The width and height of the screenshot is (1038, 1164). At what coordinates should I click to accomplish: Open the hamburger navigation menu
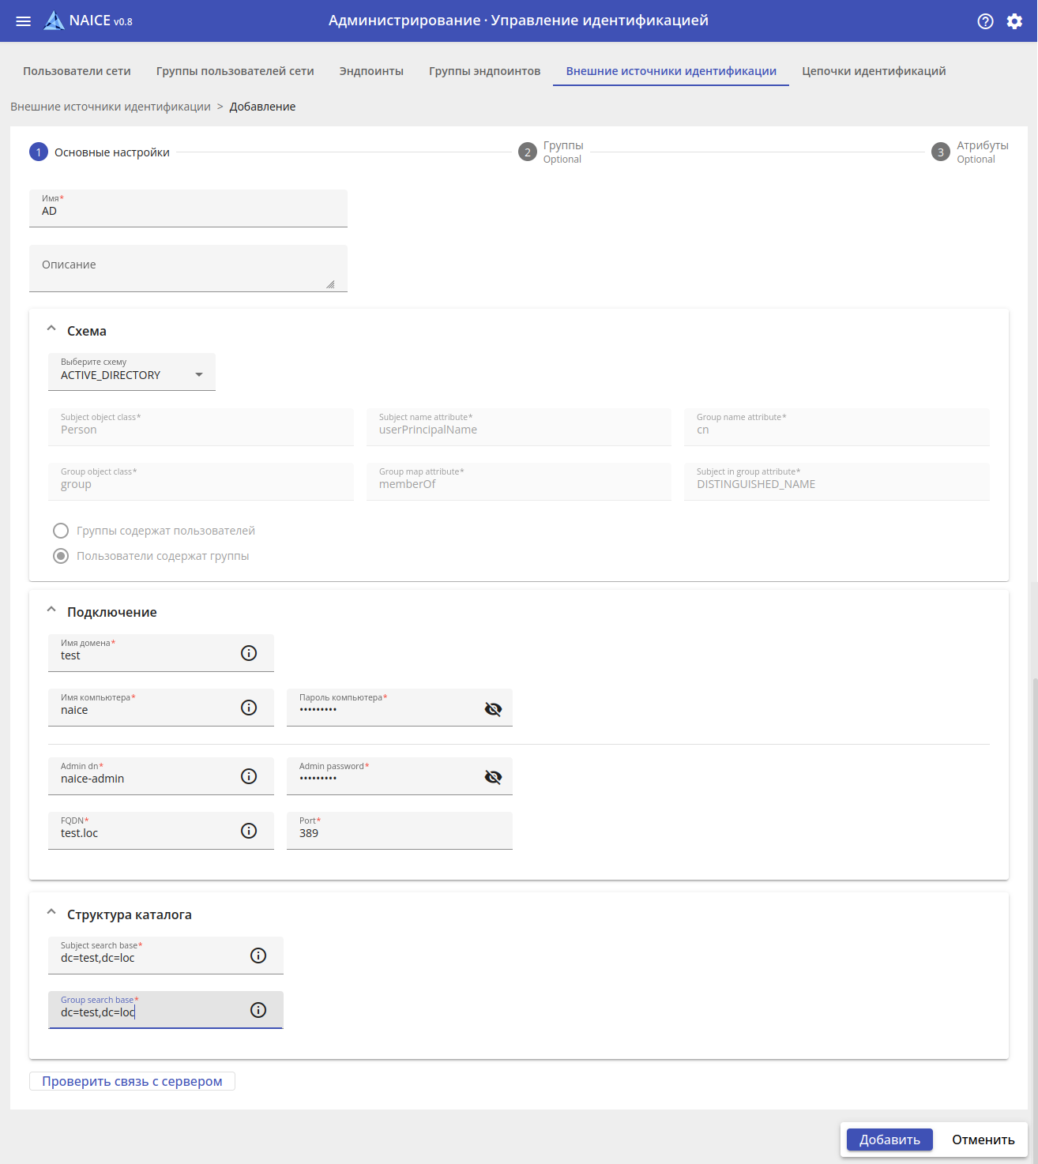[24, 21]
